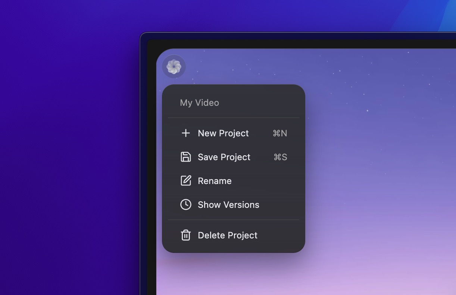Click the ⌘S shortcut label
The width and height of the screenshot is (456, 295).
tap(280, 157)
